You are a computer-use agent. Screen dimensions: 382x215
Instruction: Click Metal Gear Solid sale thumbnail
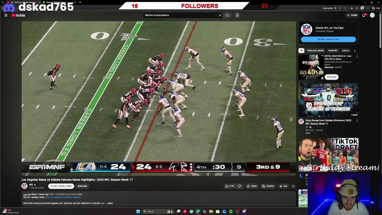coord(311,67)
